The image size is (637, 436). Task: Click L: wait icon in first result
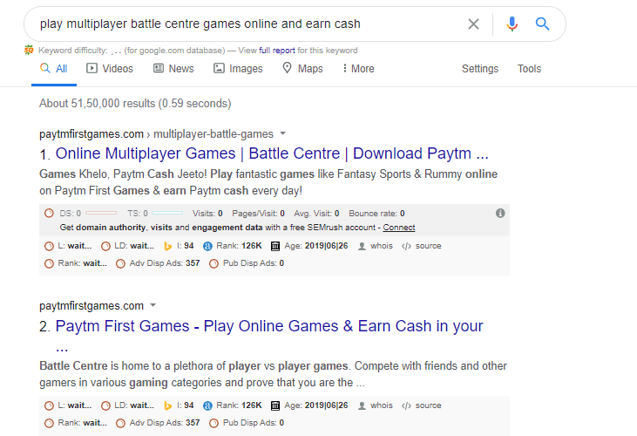[49, 246]
